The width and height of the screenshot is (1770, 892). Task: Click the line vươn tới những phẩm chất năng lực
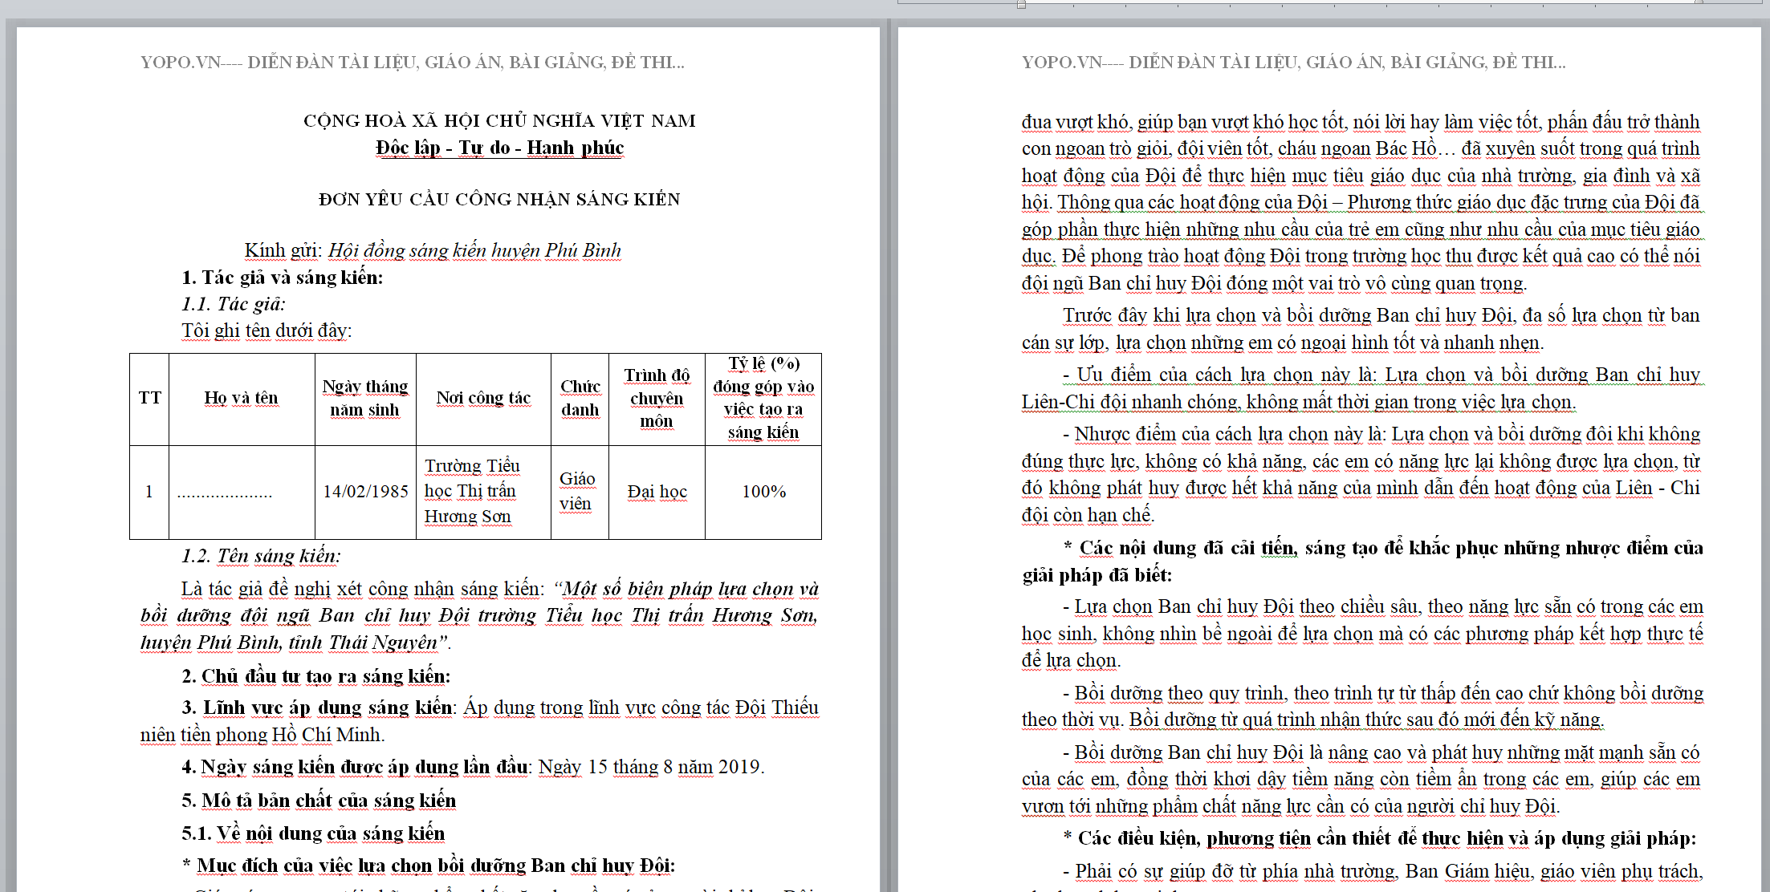coord(1291,806)
